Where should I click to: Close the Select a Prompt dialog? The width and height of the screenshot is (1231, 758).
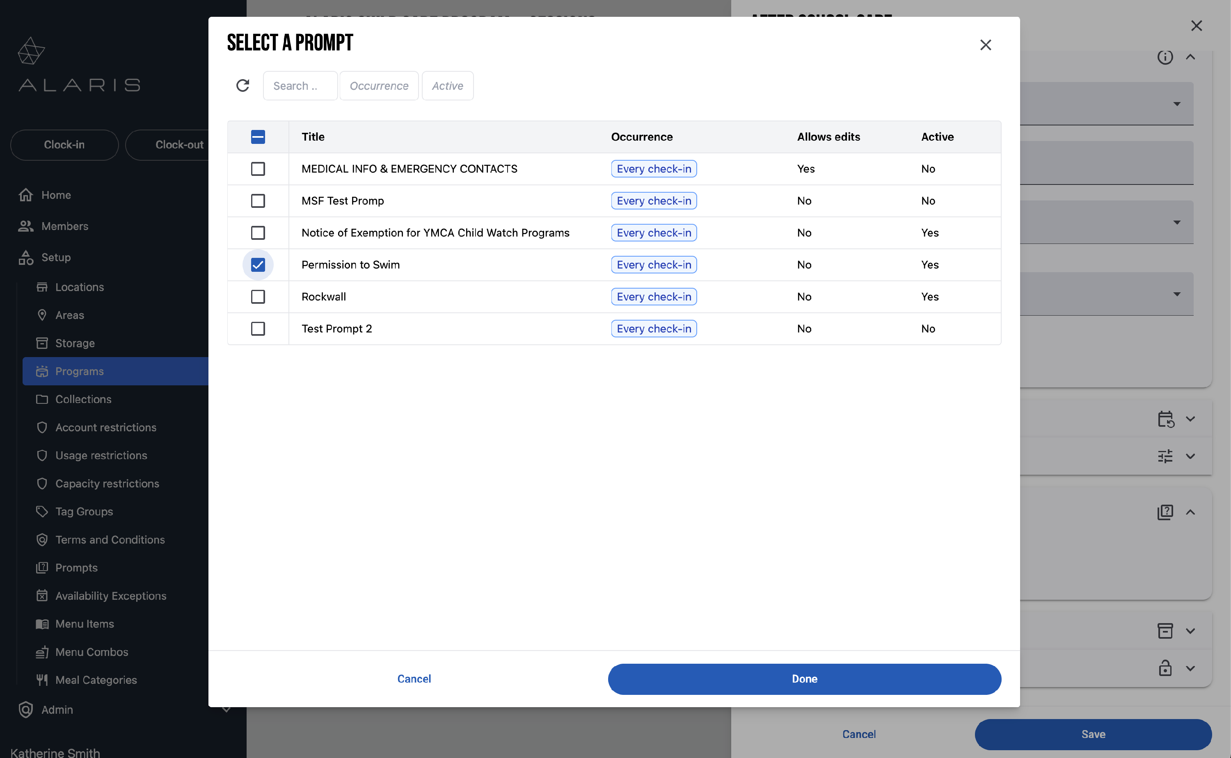click(985, 45)
